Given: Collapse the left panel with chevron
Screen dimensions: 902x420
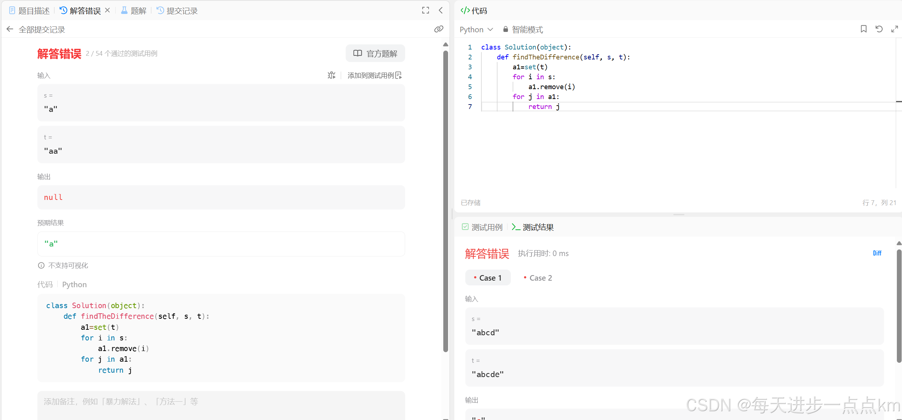Looking at the screenshot, I should 441,10.
